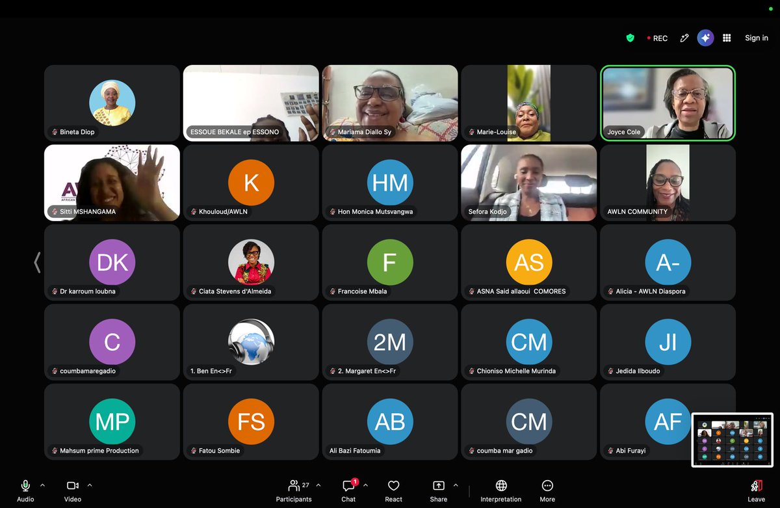This screenshot has width=780, height=508.
Task: Expand the Participants options arrow
Action: pos(318,485)
